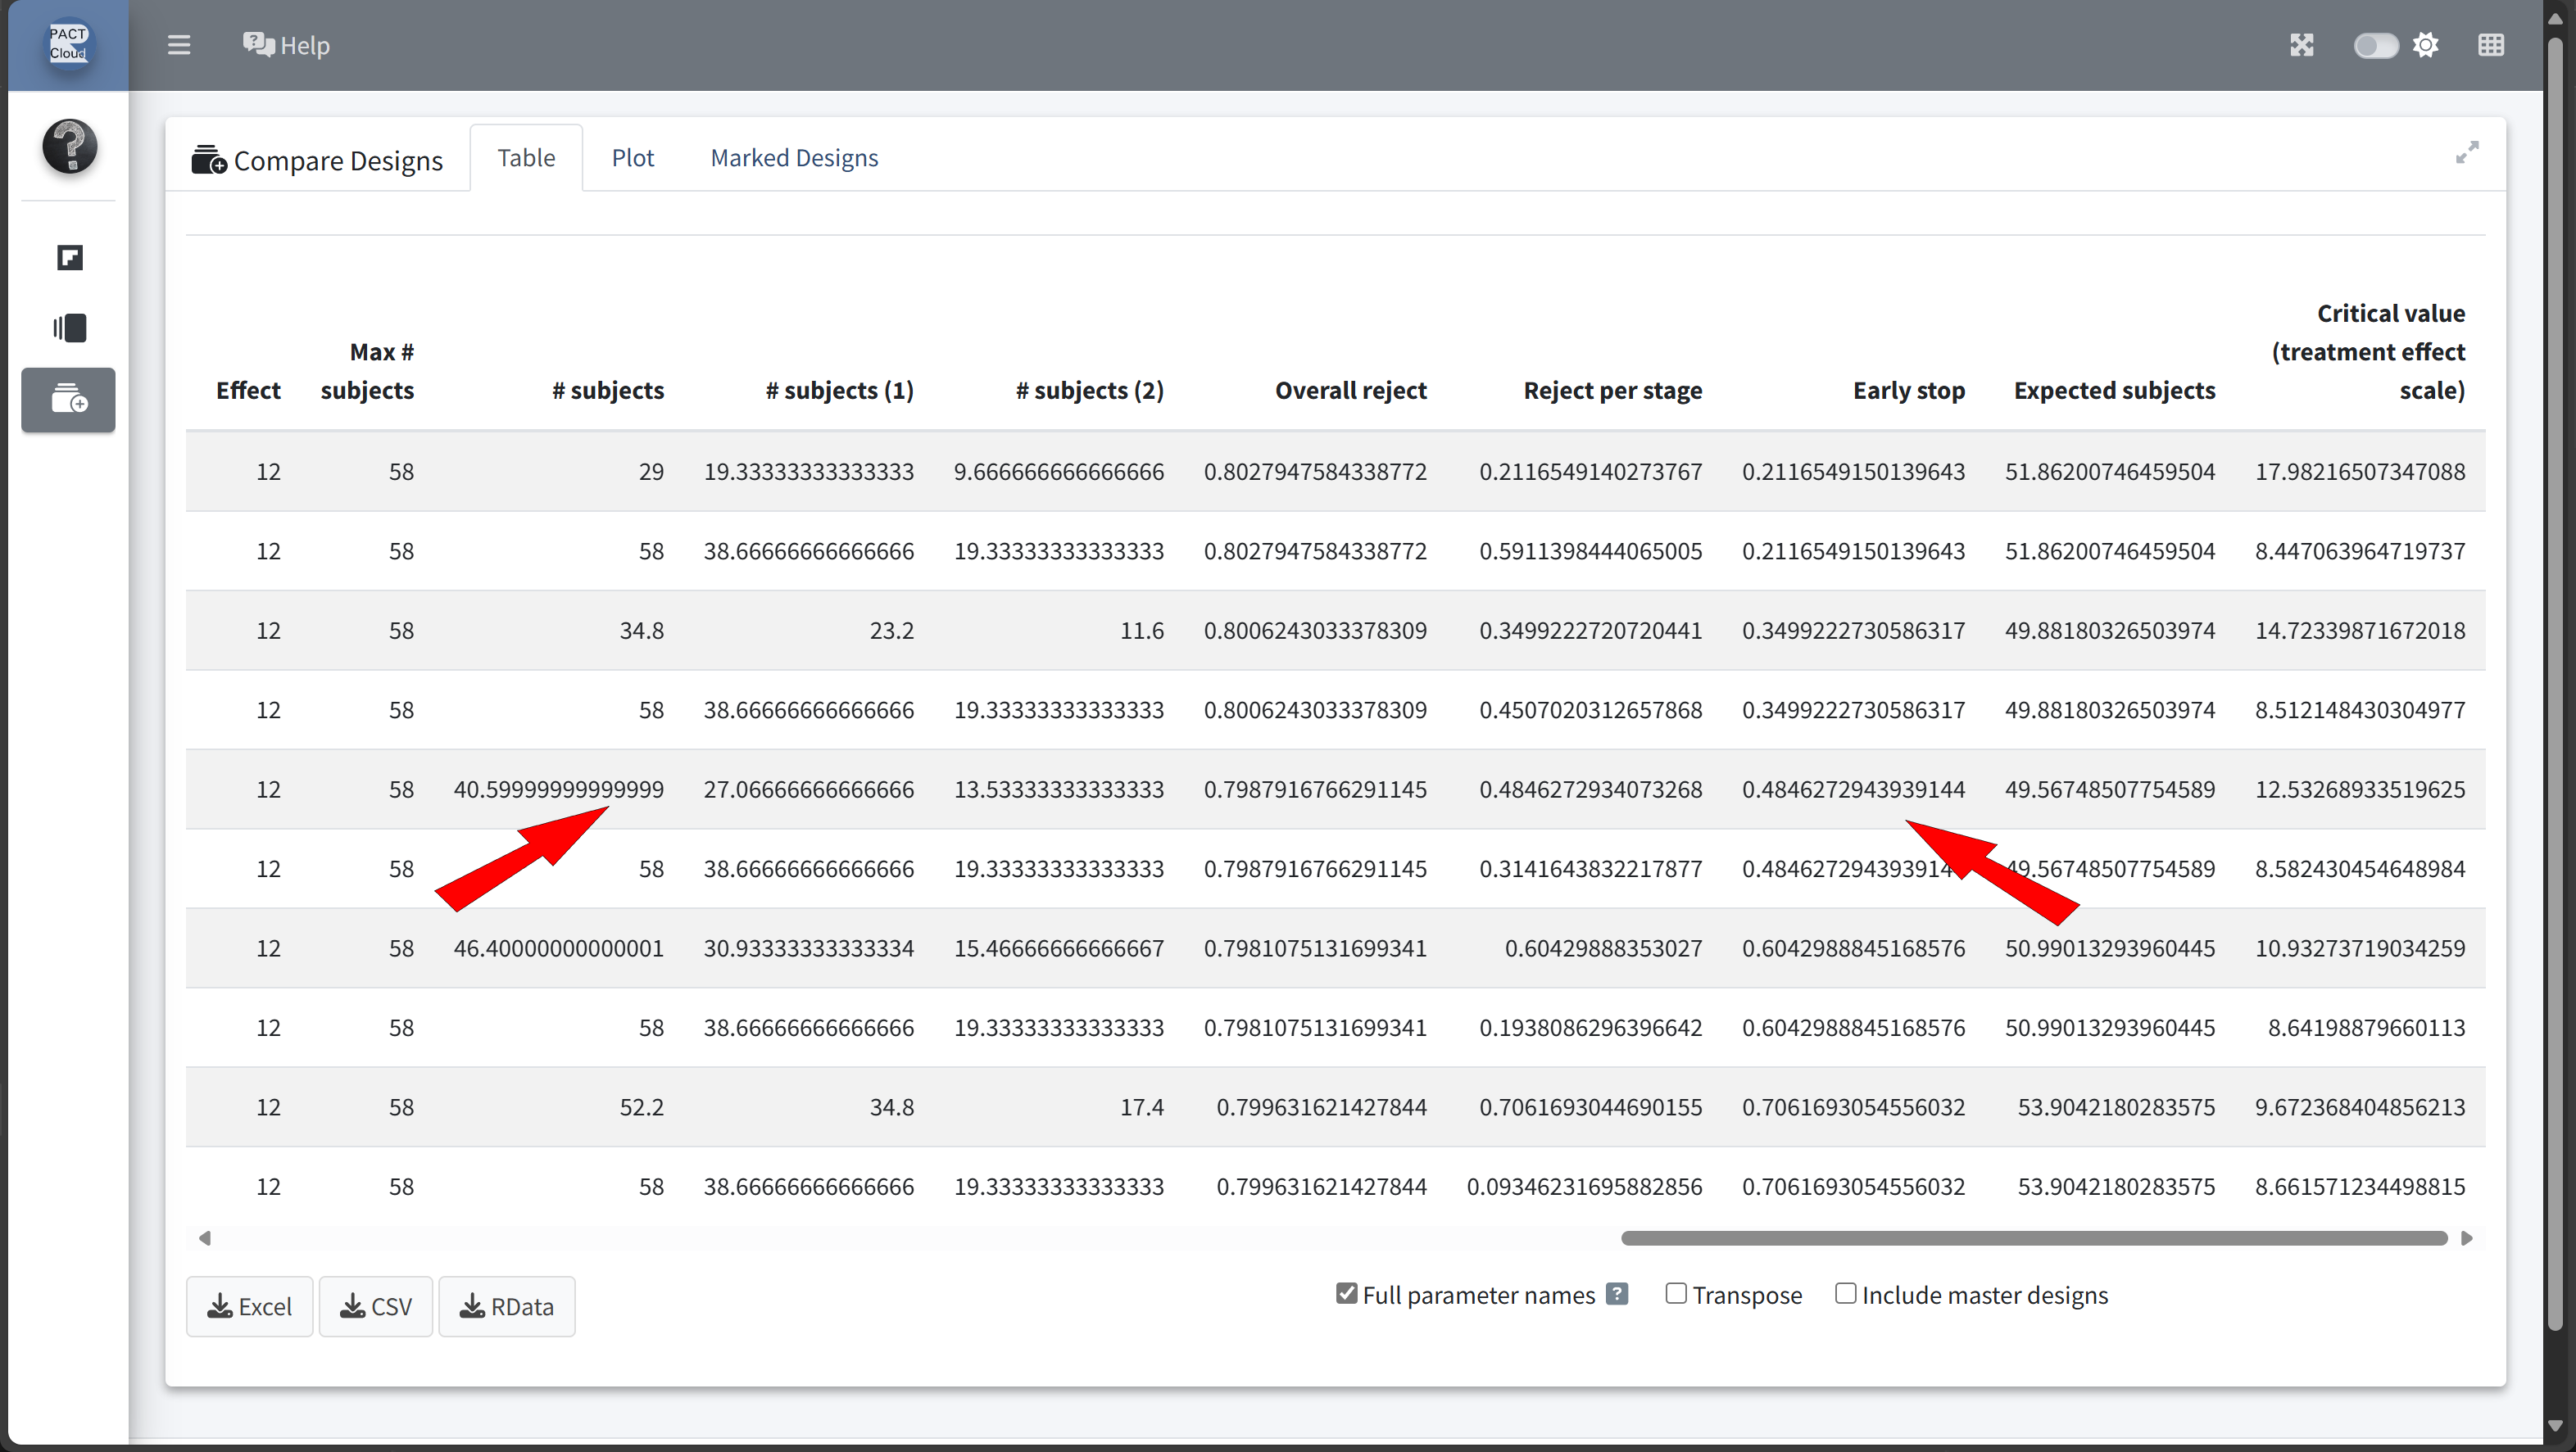The height and width of the screenshot is (1452, 2576).
Task: Maximize the Compare Designs card
Action: click(x=2467, y=152)
